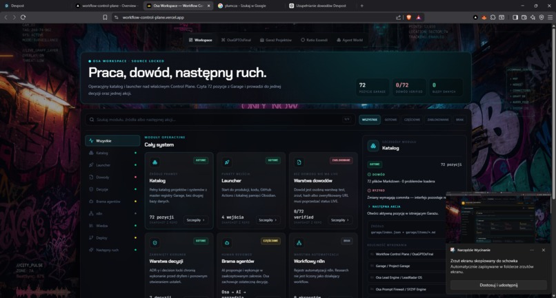Open the Garaż Projektów nav tab
Image resolution: width=556 pixels, height=298 pixels.
(275, 40)
